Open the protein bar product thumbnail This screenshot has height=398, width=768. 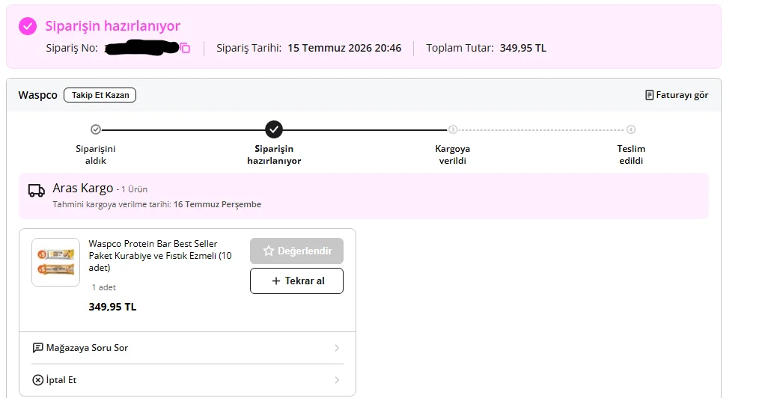56,262
